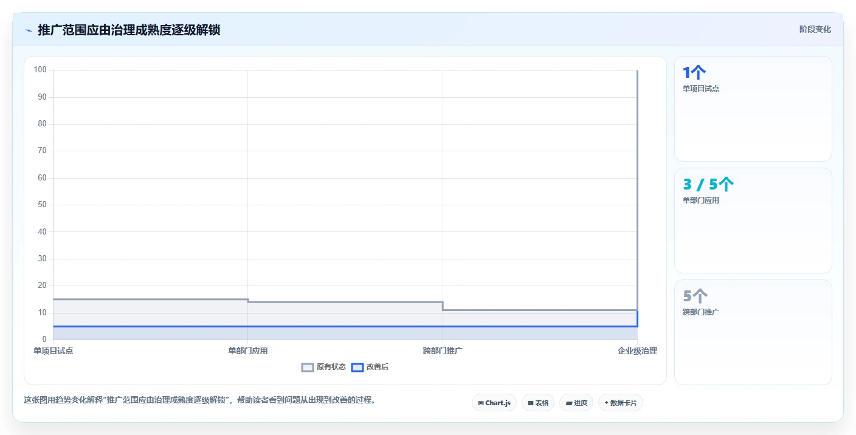Open the 1个 单项目试点 card

point(753,109)
